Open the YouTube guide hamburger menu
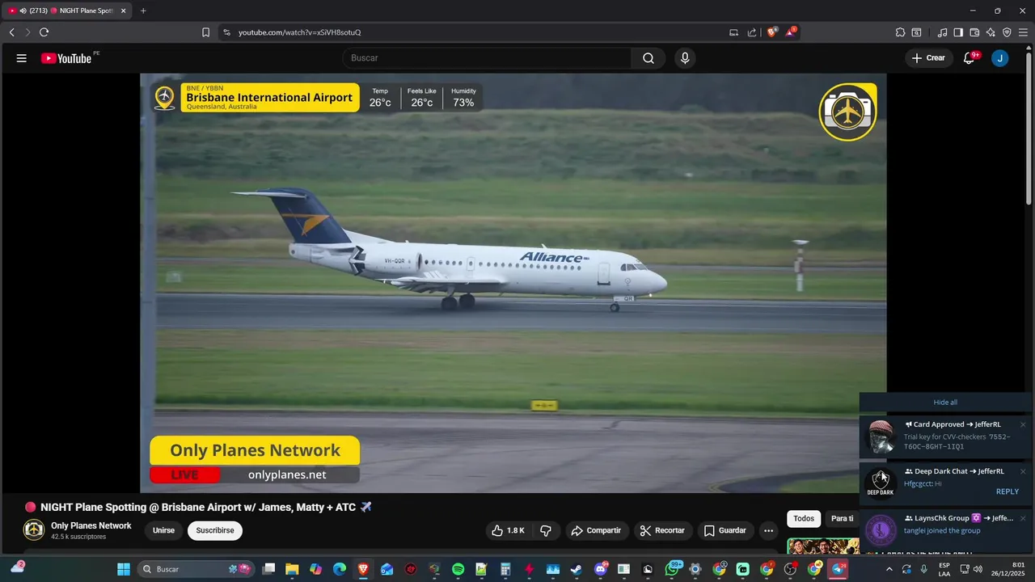The width and height of the screenshot is (1035, 582). 22,58
